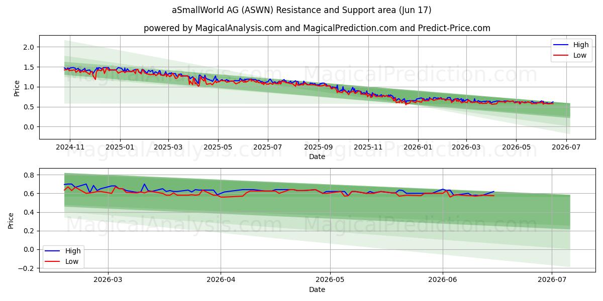
Task: Click the bottom chart x-axis label '2026-04'
Action: 222,280
